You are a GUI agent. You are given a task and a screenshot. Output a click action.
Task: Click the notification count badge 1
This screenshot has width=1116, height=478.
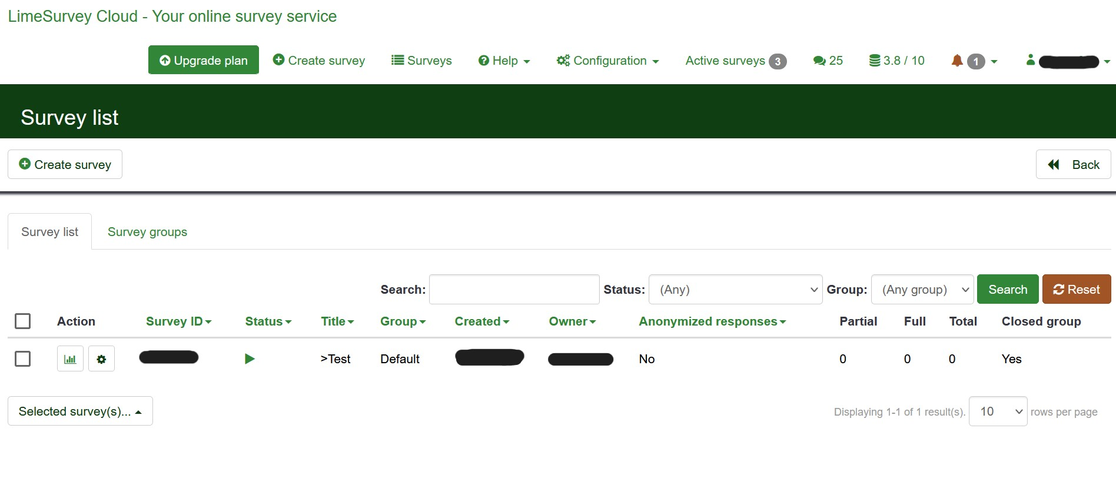point(976,61)
